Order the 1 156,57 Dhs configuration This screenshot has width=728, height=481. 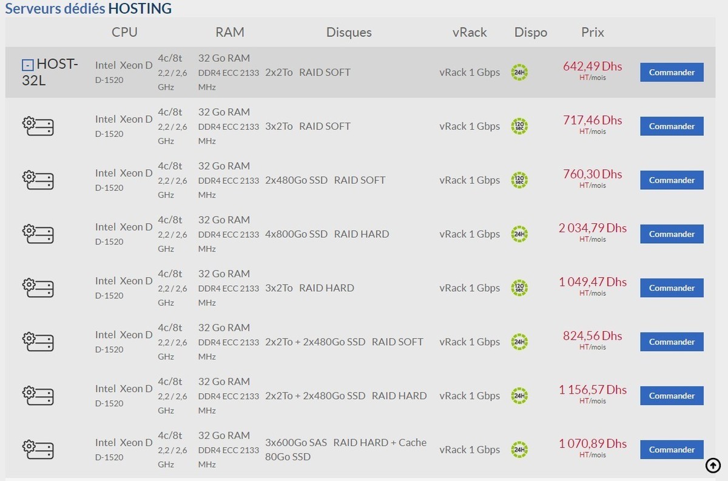click(672, 395)
